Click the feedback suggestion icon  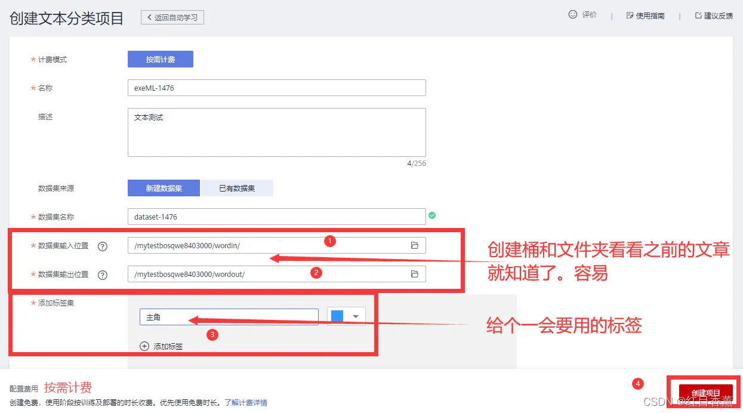click(x=698, y=16)
